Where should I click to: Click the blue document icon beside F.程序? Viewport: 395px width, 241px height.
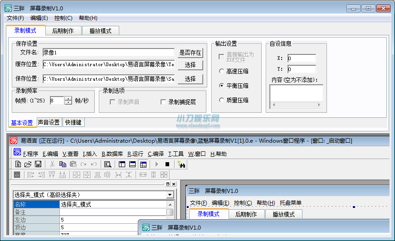click(x=17, y=152)
